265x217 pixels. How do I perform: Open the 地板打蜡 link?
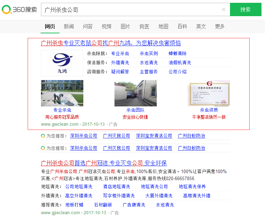[x=74, y=205]
